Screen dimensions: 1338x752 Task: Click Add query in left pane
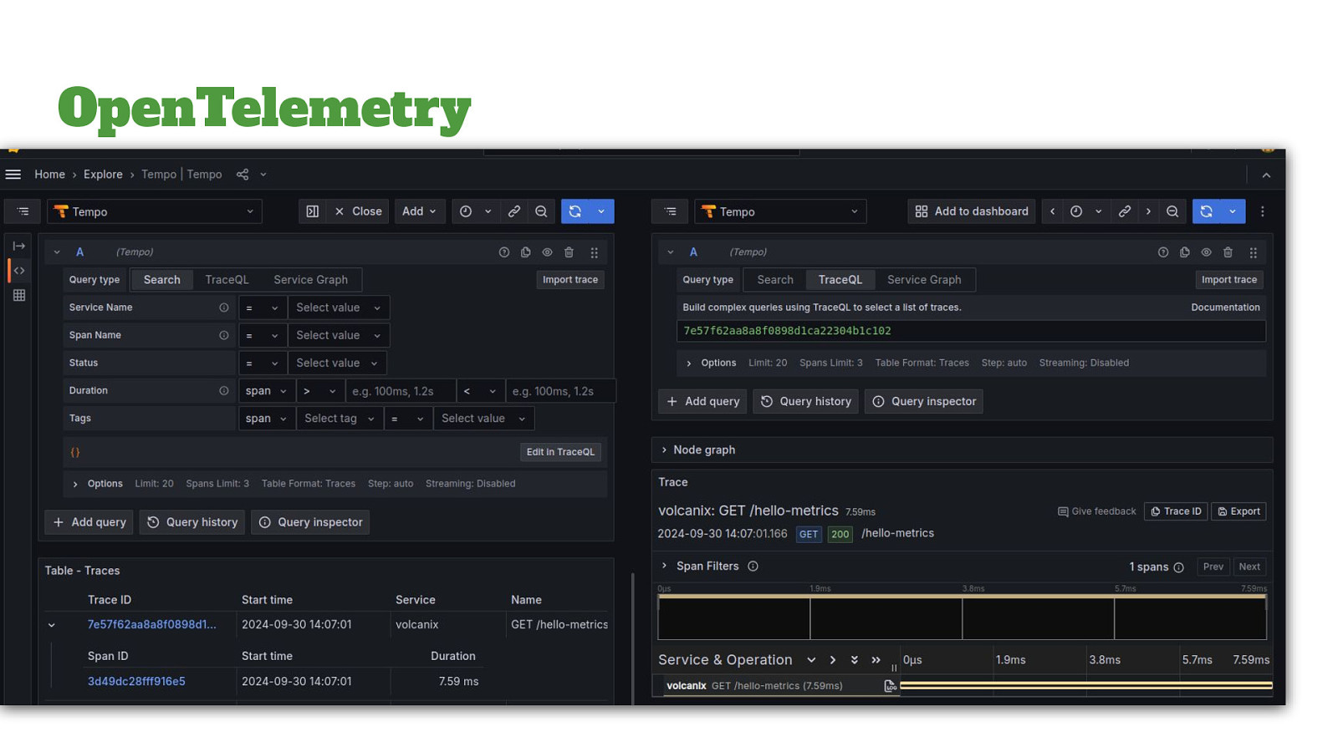[x=89, y=522]
